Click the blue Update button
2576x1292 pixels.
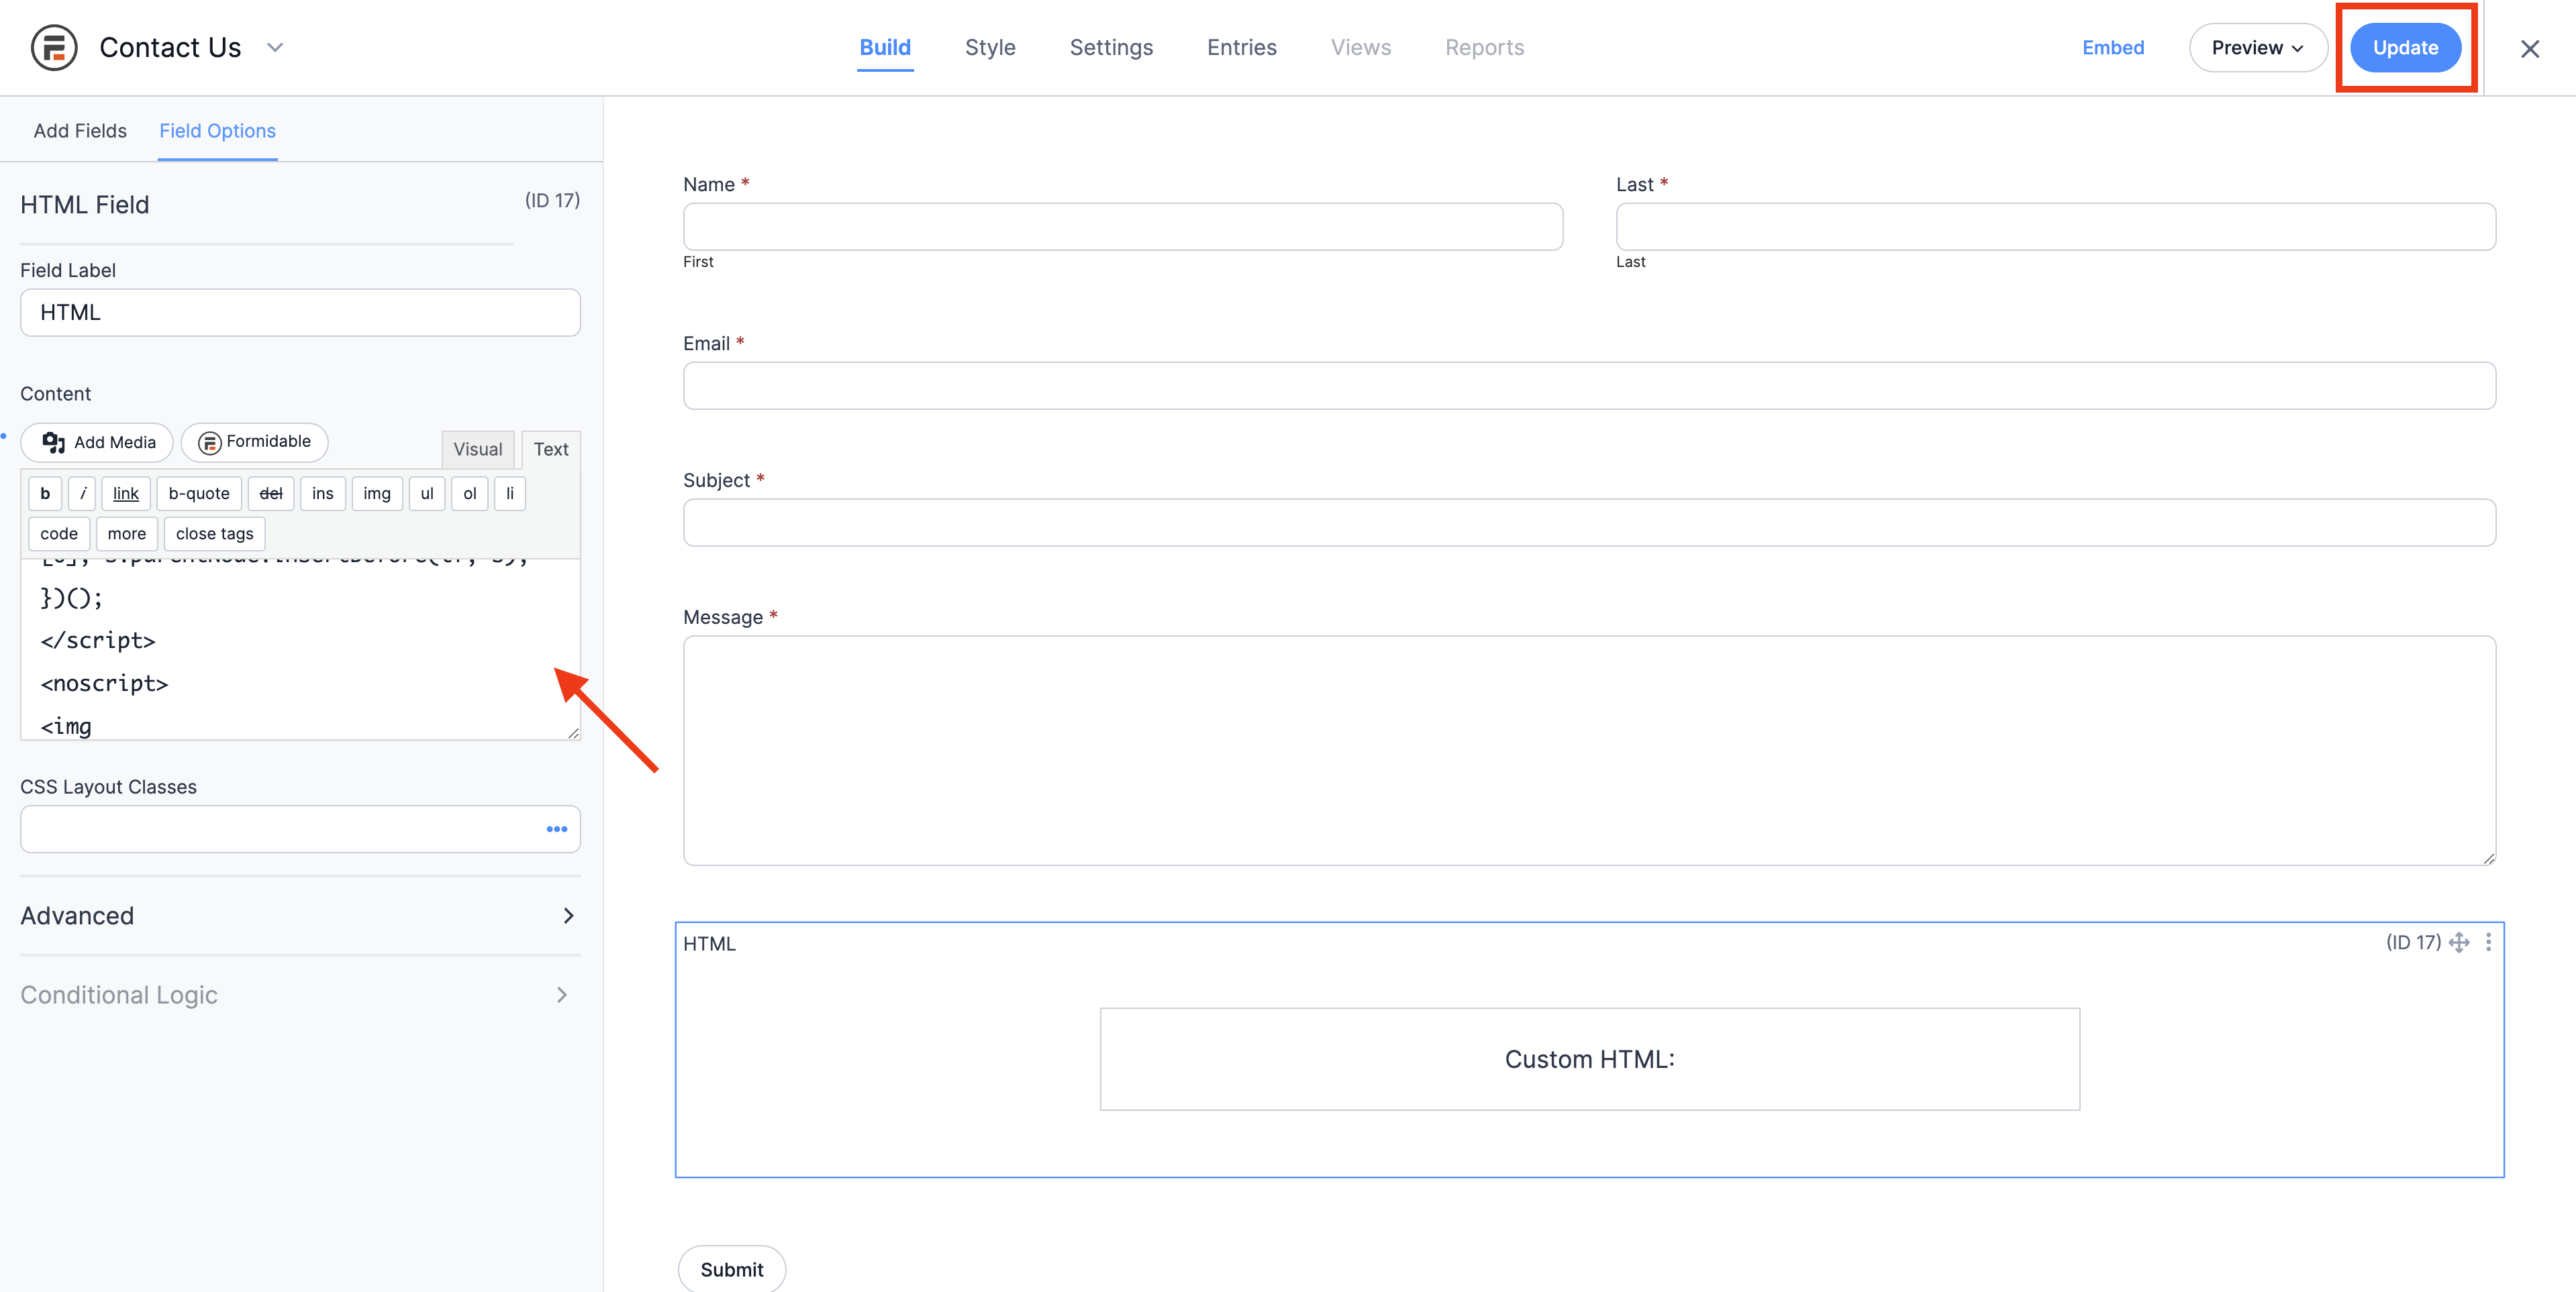(x=2404, y=47)
